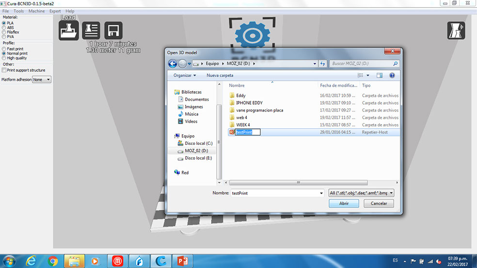477x268 pixels.
Task: Click Nueva carpeta in toolbar
Action: tap(220, 76)
